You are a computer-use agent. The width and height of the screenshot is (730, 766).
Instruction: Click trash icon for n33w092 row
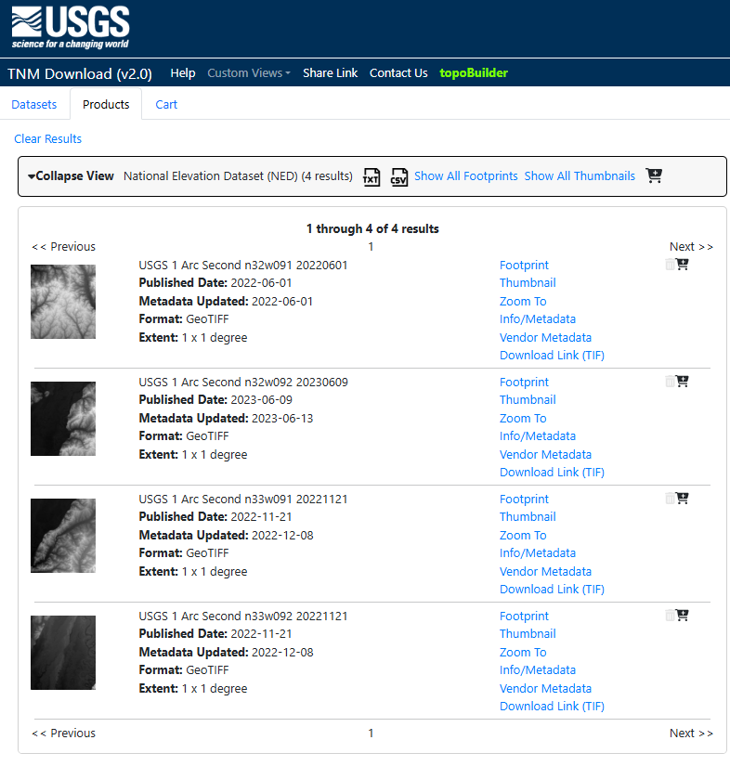pos(670,615)
